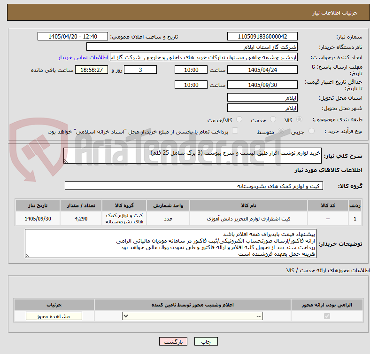Select the کالا radio button
Screen dimensions: 370x354
tap(299, 119)
